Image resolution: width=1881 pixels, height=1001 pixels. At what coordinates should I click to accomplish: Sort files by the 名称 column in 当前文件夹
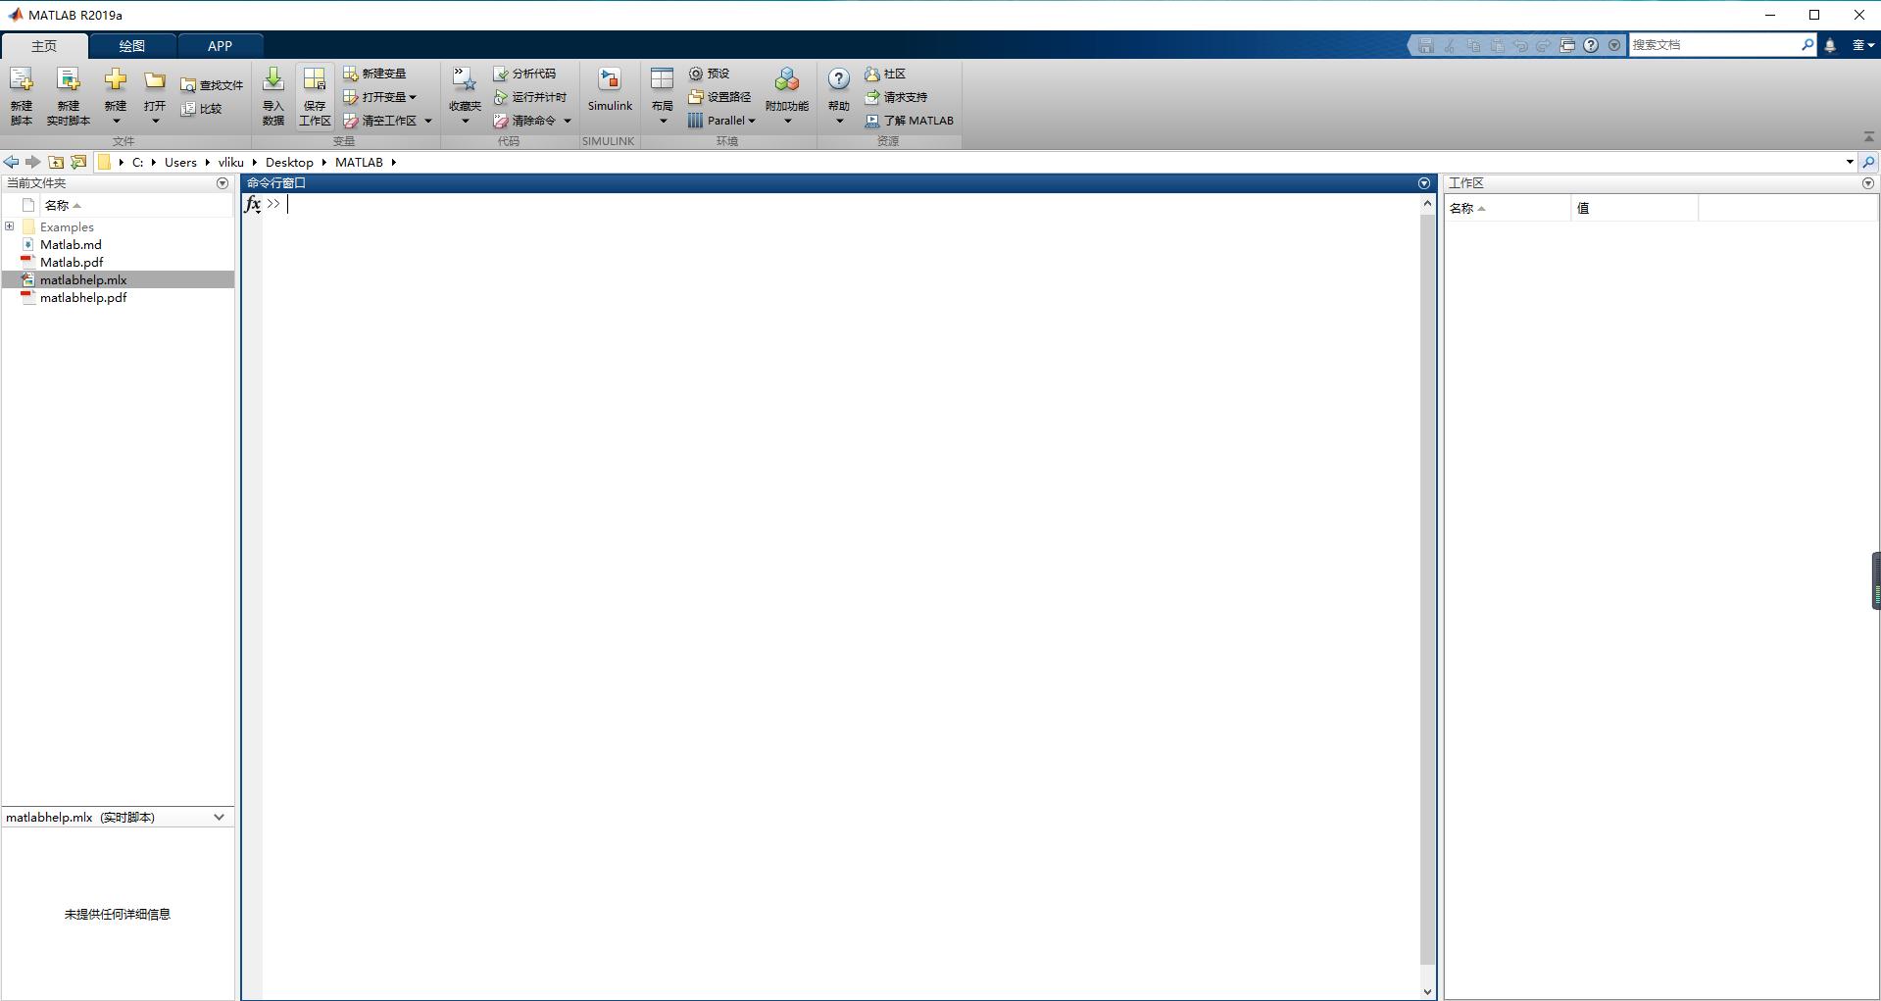[x=137, y=205]
